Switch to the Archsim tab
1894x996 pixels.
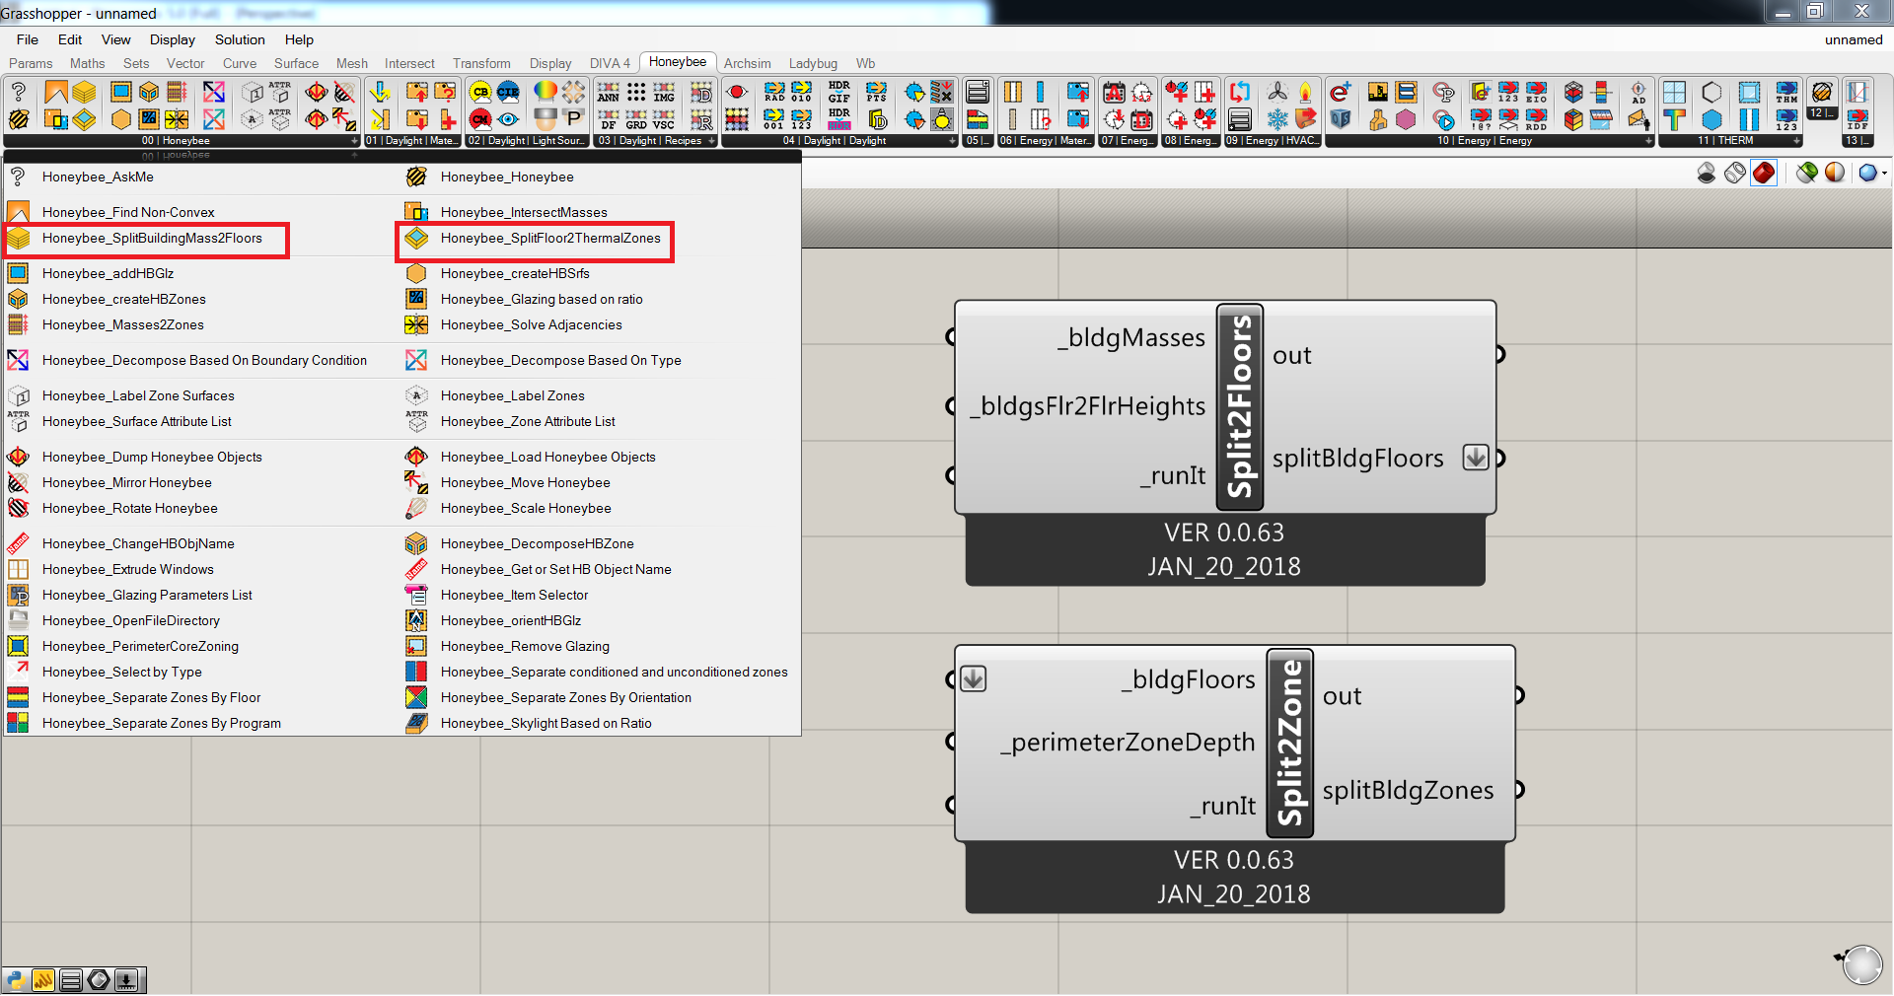(748, 63)
